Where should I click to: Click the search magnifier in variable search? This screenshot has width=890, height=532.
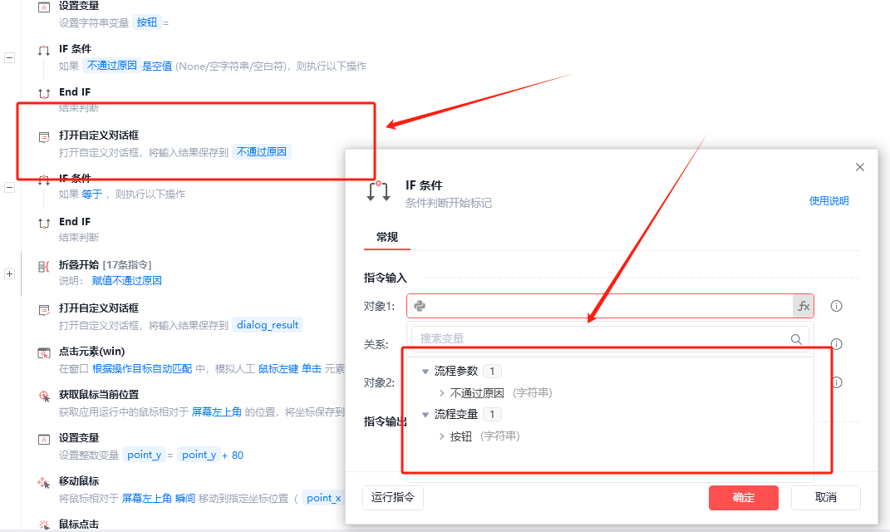pos(796,339)
